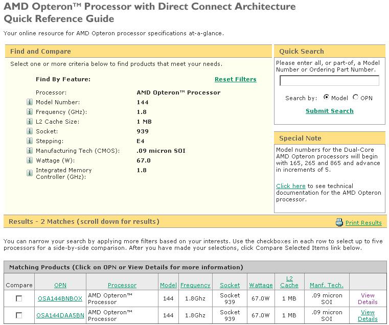
Task: Click the '67.0' wattage filter value
Action: pos(144,160)
